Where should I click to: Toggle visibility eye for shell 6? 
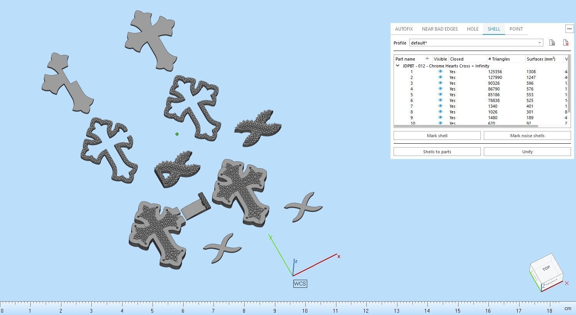point(440,100)
